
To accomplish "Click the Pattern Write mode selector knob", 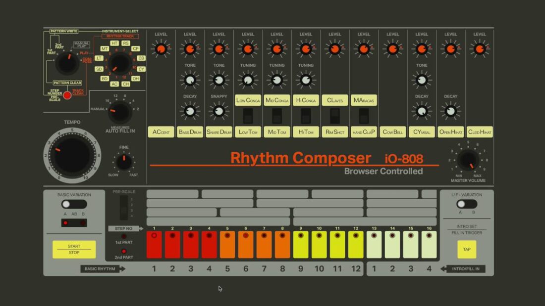I will [x=67, y=63].
